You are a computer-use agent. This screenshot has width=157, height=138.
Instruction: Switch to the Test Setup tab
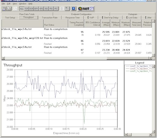pyautogui.click(x=10, y=17)
